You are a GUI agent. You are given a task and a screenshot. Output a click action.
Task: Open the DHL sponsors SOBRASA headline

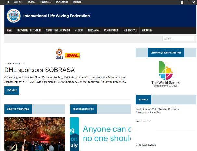pyautogui.click(x=39, y=70)
